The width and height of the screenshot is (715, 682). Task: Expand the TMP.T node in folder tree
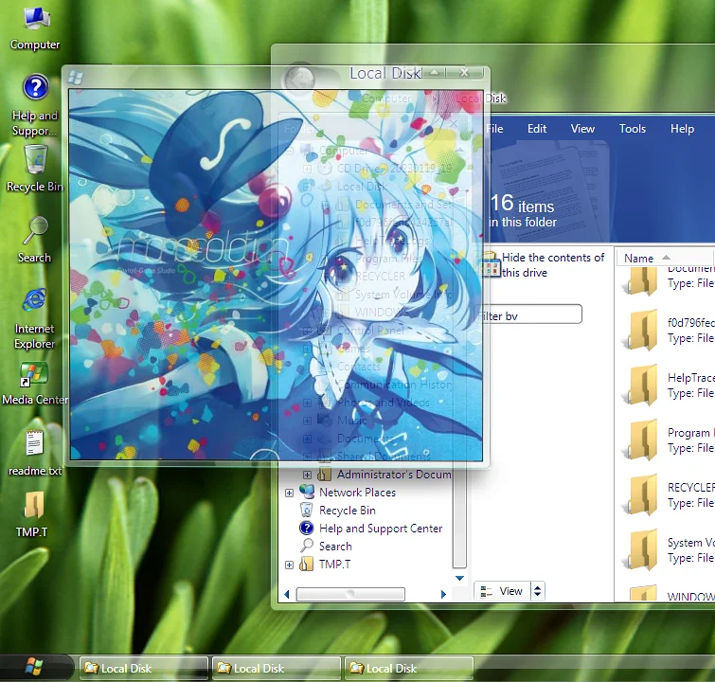(x=290, y=565)
